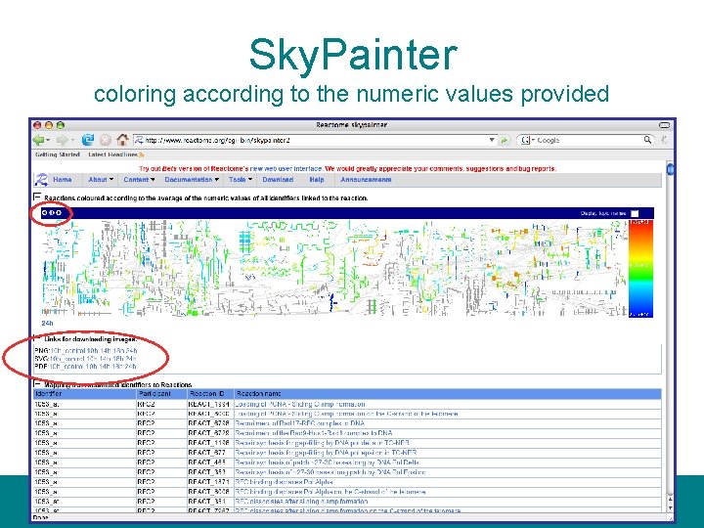Open the About dropdown menu
Screen dimensions: 704x528
[101, 180]
